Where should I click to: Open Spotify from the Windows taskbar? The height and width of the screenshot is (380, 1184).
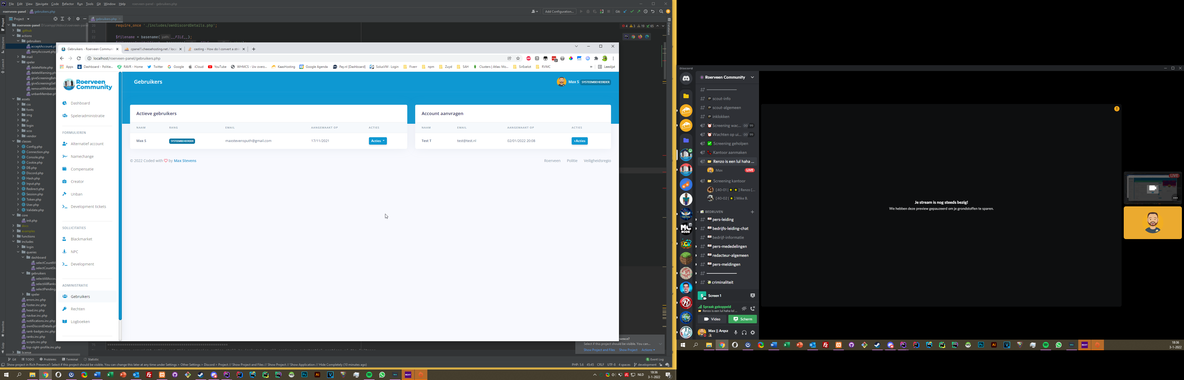(x=369, y=374)
